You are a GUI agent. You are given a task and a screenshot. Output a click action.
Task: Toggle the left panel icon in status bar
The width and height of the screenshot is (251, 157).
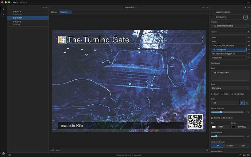click(9, 155)
